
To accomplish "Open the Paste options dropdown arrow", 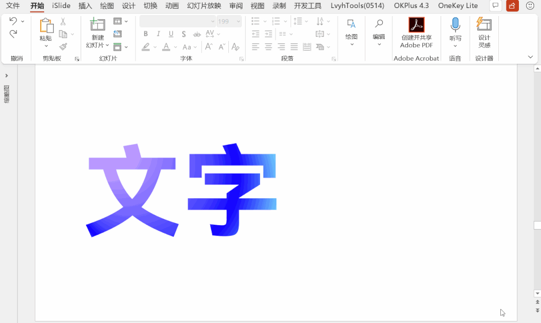I will (46, 46).
